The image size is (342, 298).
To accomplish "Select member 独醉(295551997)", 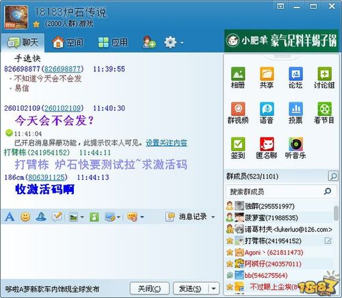I will pyautogui.click(x=280, y=206).
